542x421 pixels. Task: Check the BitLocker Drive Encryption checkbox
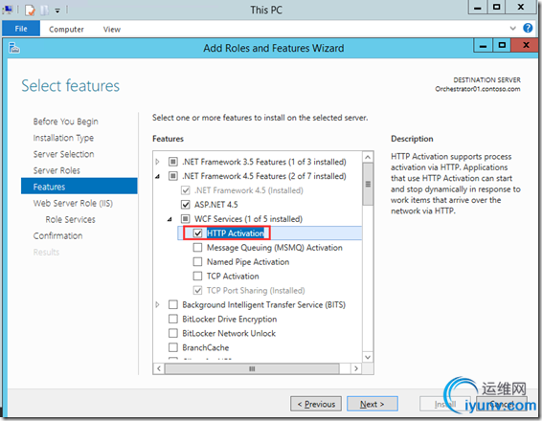click(172, 319)
